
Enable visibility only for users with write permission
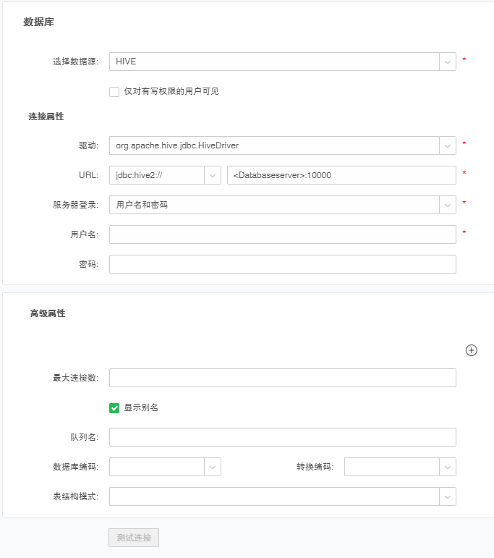pos(114,91)
